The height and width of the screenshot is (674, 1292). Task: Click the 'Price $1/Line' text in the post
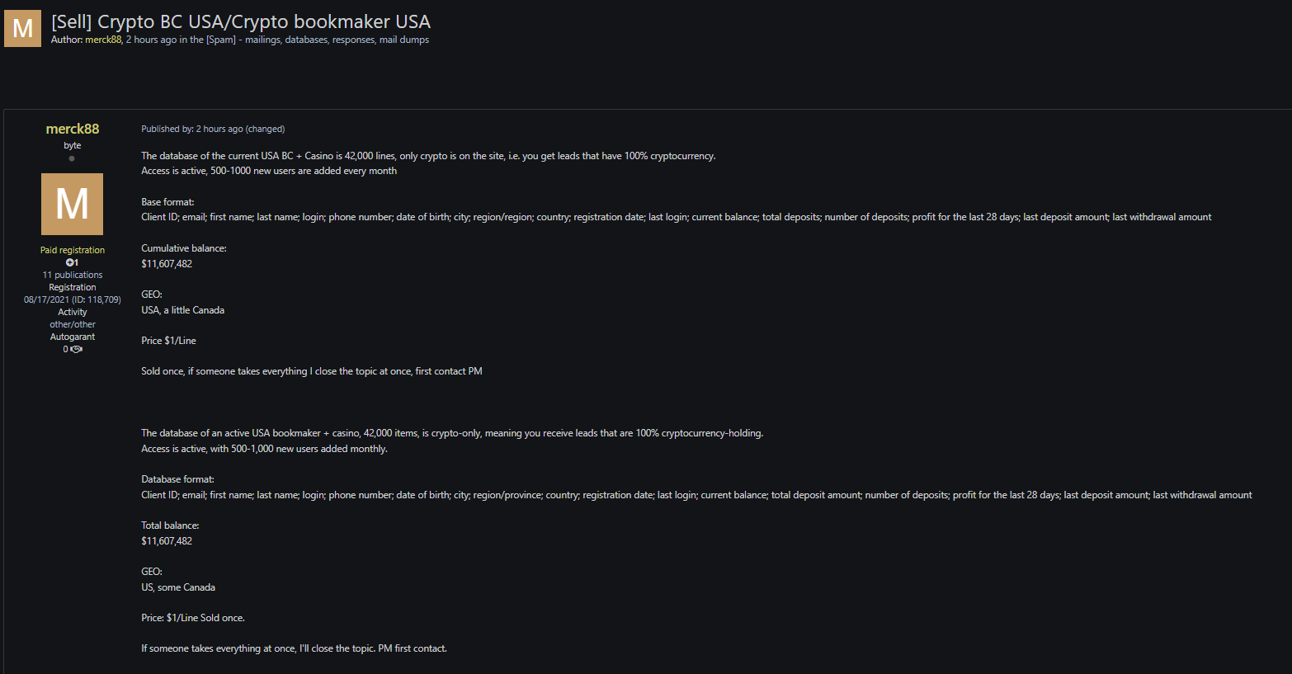(x=168, y=341)
